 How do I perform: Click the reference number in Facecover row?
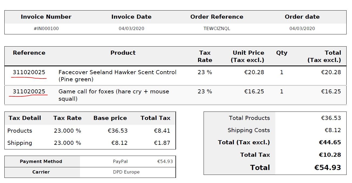[29, 72]
